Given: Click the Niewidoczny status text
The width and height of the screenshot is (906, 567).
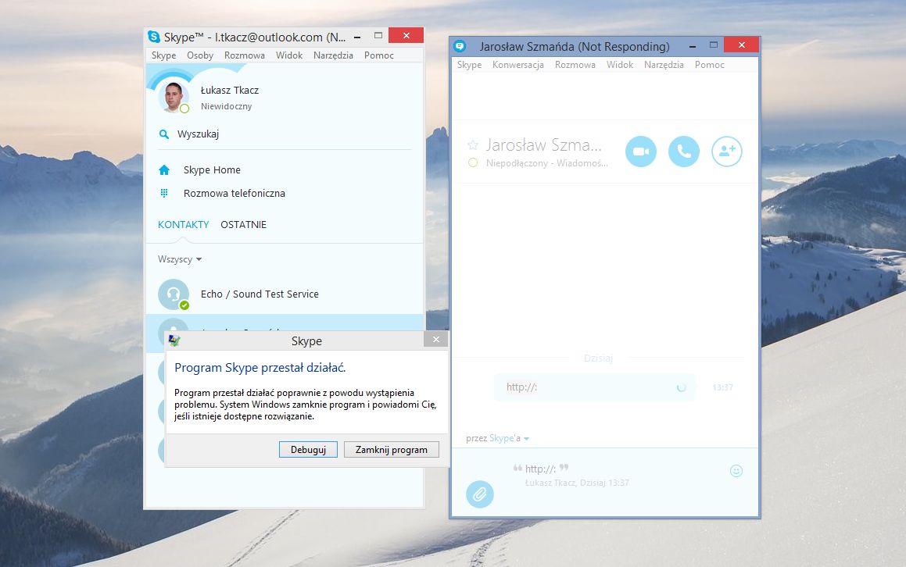Looking at the screenshot, I should click(226, 106).
